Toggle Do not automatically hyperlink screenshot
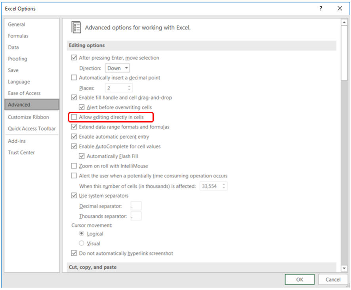The height and width of the screenshot is (290, 351). [x=74, y=253]
